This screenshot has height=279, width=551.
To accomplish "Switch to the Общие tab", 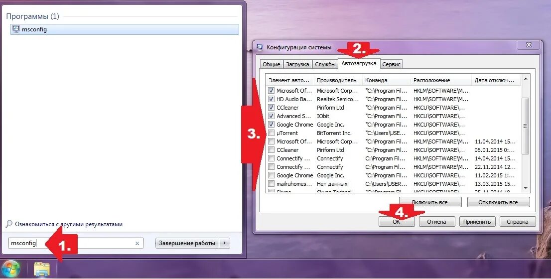I will (x=272, y=64).
